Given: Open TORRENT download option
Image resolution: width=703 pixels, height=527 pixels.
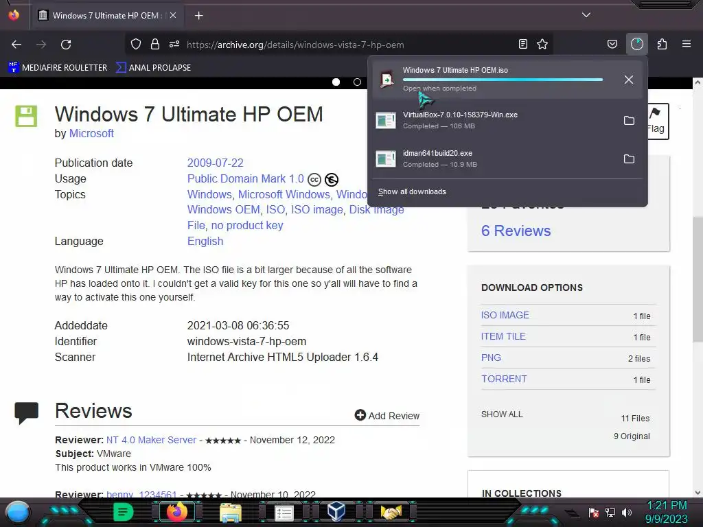Looking at the screenshot, I should 504,379.
